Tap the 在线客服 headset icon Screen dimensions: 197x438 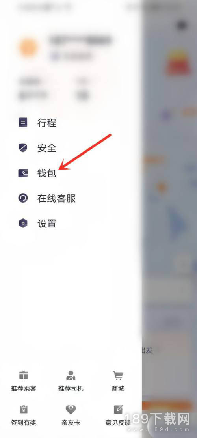coord(23,198)
